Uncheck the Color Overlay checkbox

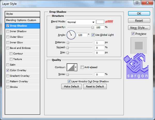(7, 70)
